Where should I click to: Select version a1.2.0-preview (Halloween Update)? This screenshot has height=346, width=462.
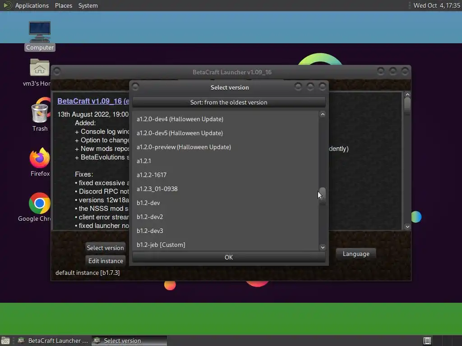226,147
